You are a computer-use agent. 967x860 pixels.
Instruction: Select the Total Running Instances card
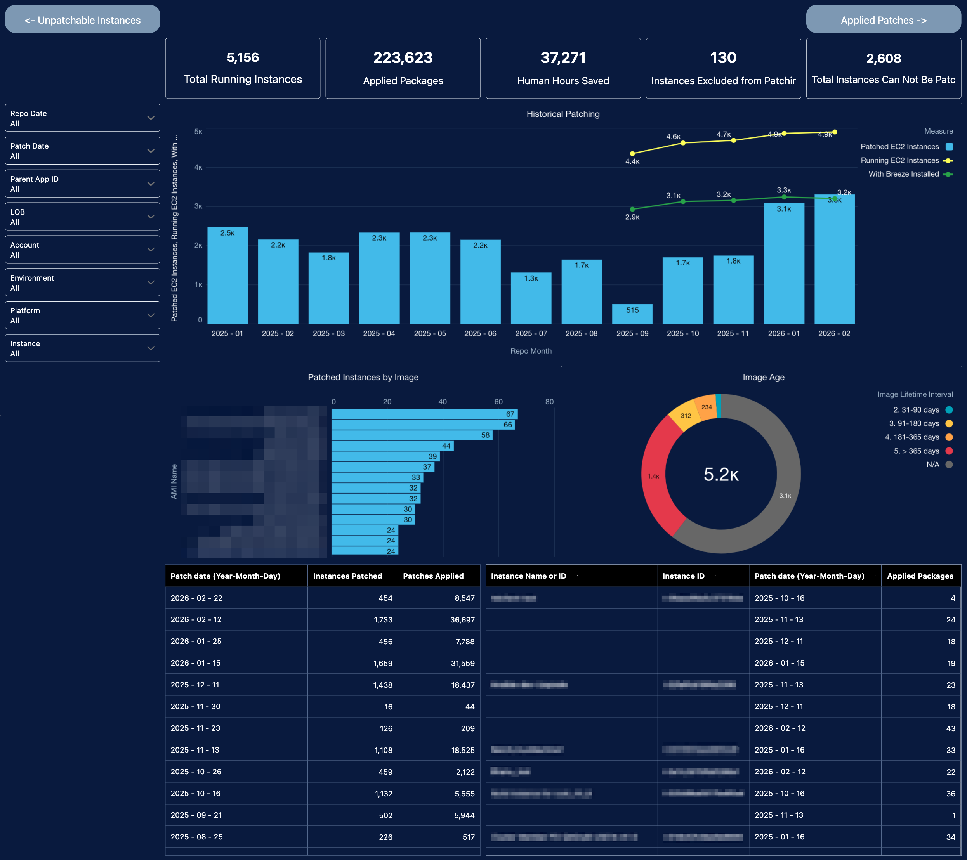[x=243, y=68]
